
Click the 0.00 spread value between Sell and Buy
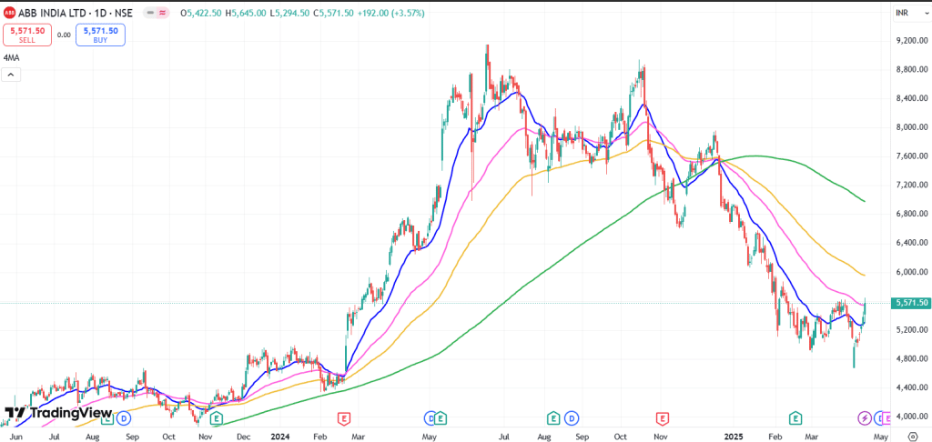tap(65, 35)
